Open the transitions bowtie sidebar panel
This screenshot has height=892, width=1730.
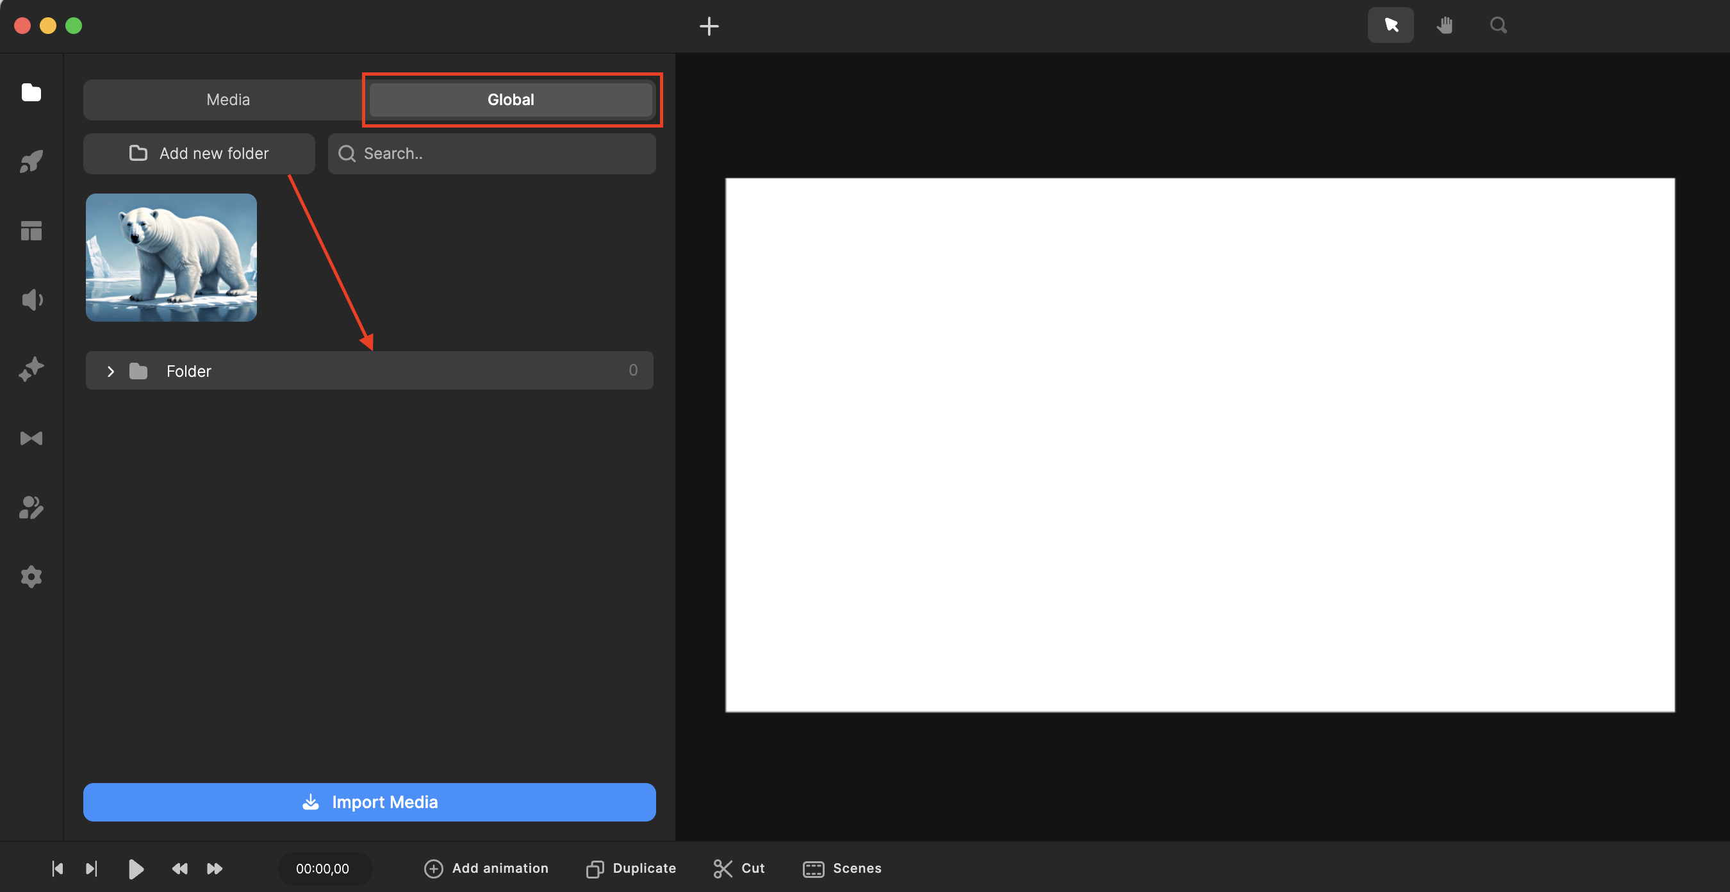coord(31,438)
